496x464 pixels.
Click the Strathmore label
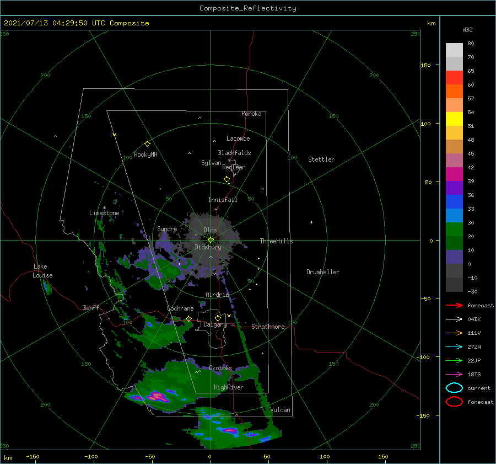(268, 327)
